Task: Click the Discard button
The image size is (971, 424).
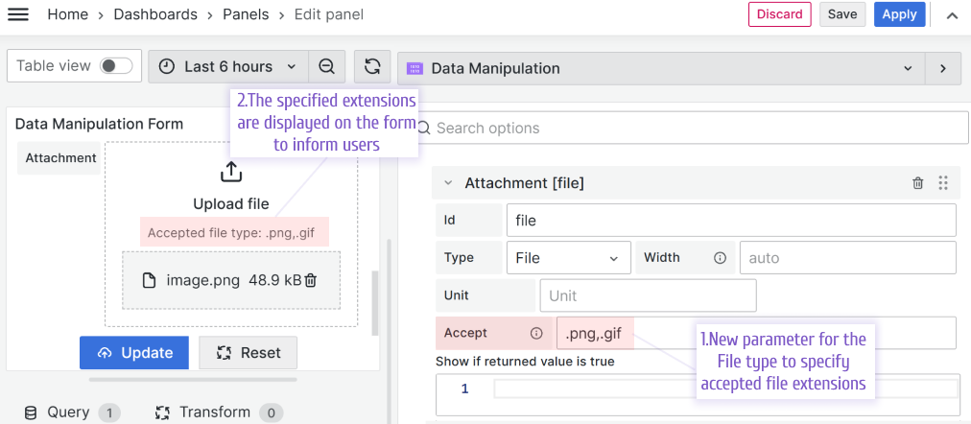Action: tap(779, 14)
